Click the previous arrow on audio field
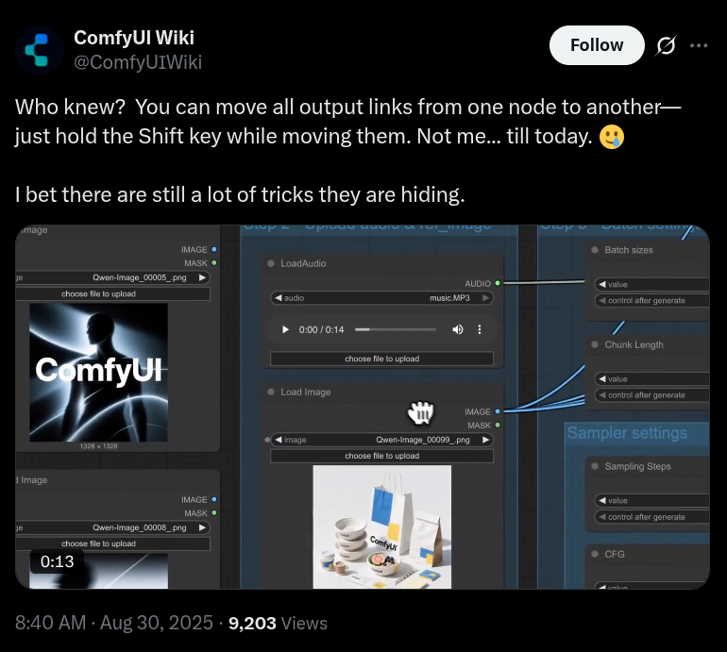 point(279,298)
